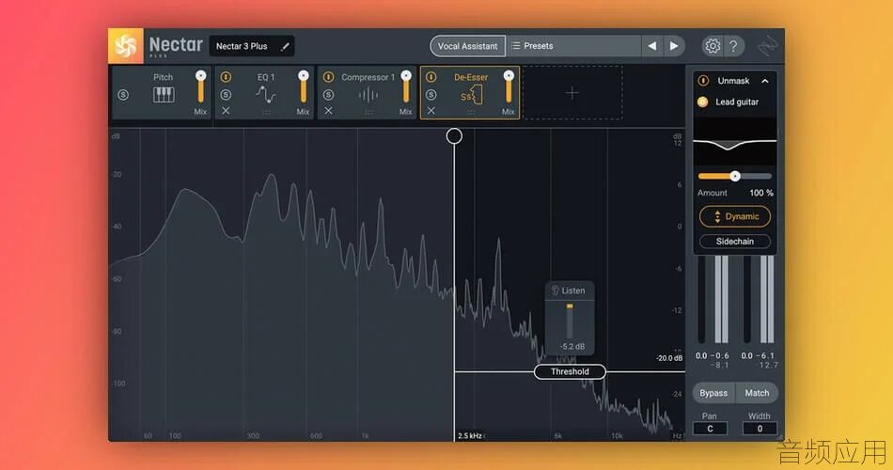
Task: Select the Compressor 1 waveform icon
Action: (x=368, y=94)
